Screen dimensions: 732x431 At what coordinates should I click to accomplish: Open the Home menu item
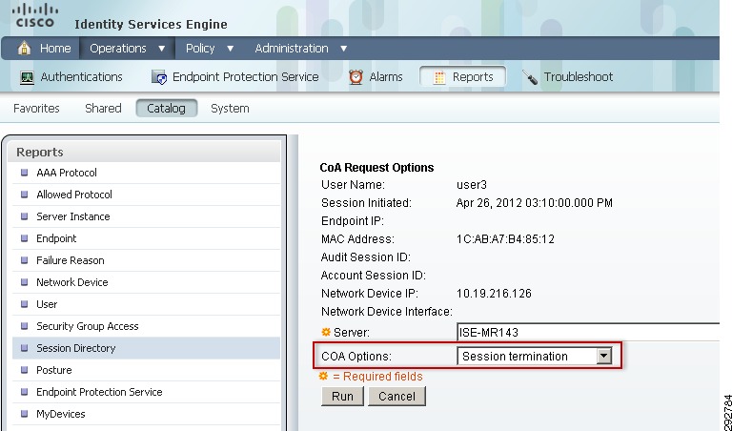(x=44, y=48)
